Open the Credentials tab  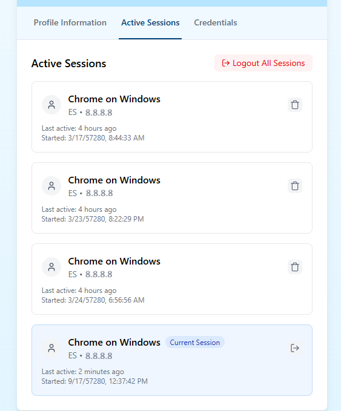(x=216, y=23)
